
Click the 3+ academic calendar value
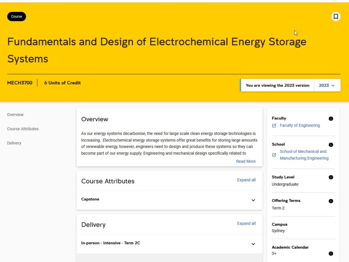click(274, 253)
